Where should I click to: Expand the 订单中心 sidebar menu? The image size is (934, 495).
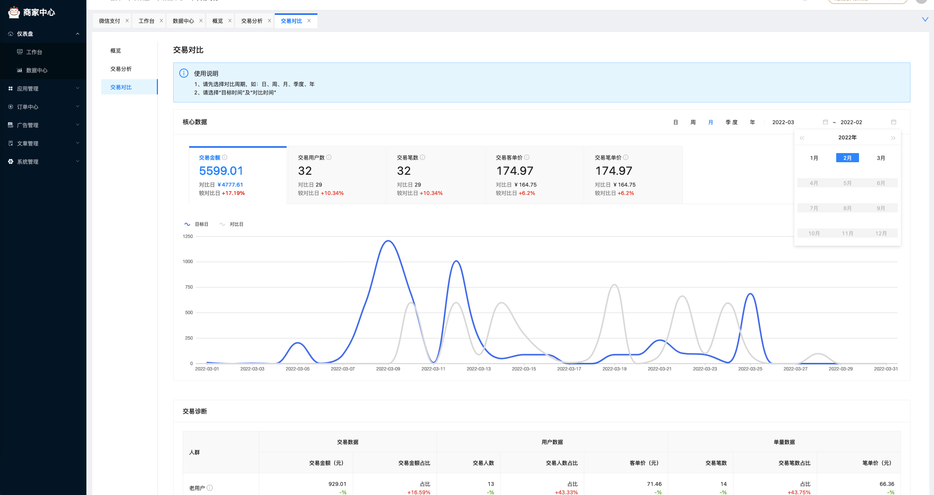click(x=43, y=107)
